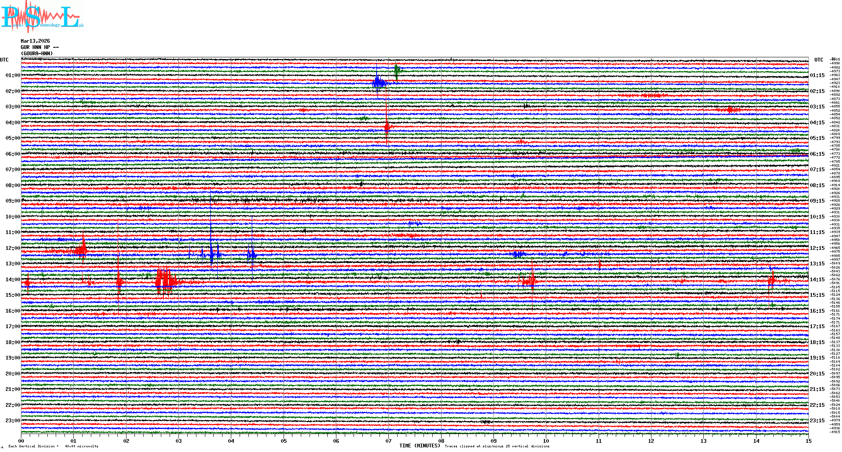Click the (GOURA-HNN) station name label
842x452 pixels.
pos(37,54)
